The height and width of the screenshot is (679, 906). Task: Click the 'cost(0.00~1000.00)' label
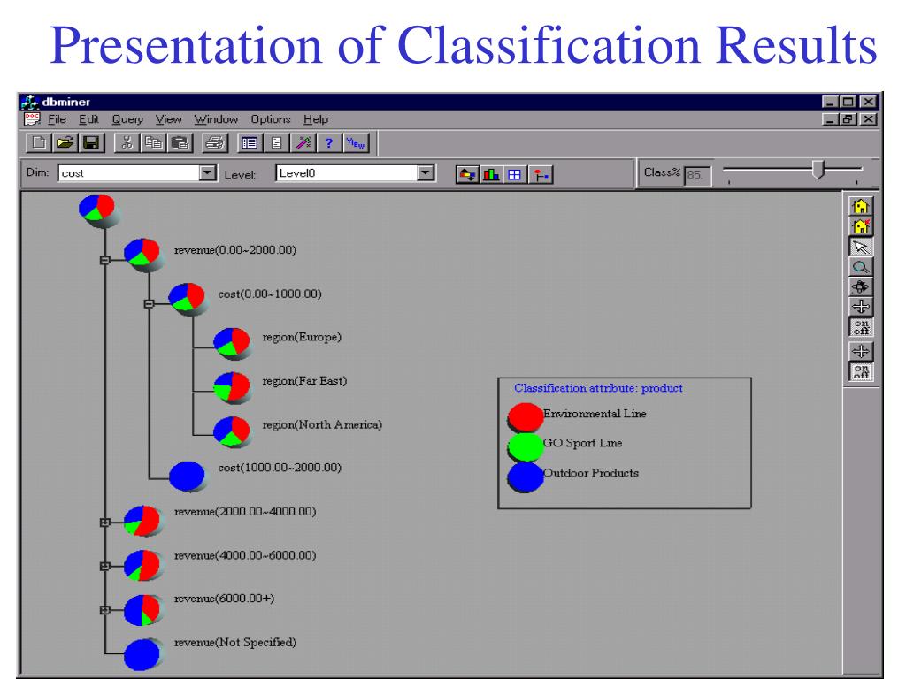point(270,294)
